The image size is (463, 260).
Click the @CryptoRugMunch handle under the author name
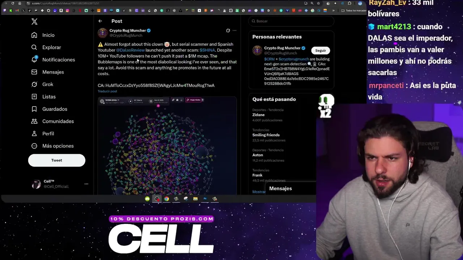(126, 35)
